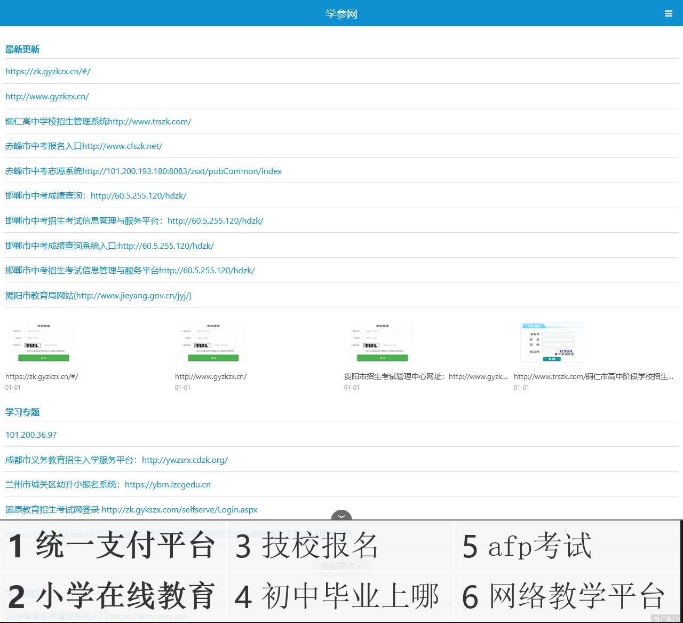Open the 赤峰市中考报名入口 link

click(84, 146)
